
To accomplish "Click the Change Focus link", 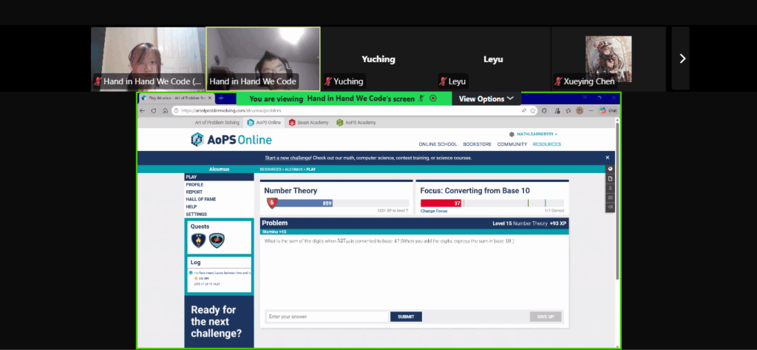I will tap(434, 211).
